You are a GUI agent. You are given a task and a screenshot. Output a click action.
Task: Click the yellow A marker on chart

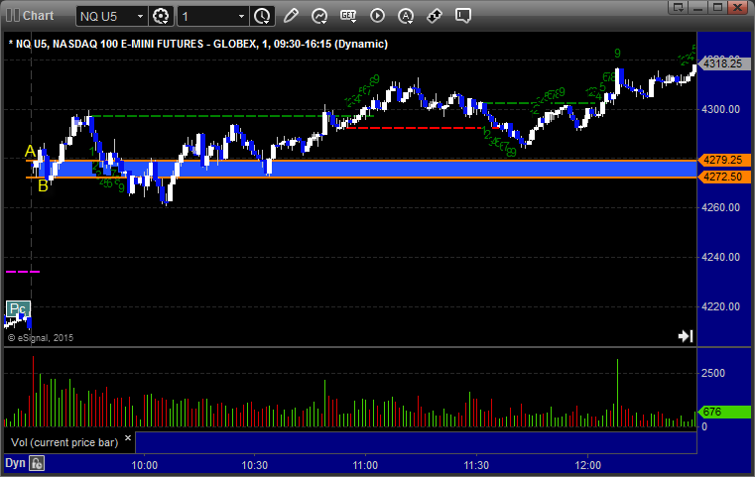pyautogui.click(x=30, y=151)
